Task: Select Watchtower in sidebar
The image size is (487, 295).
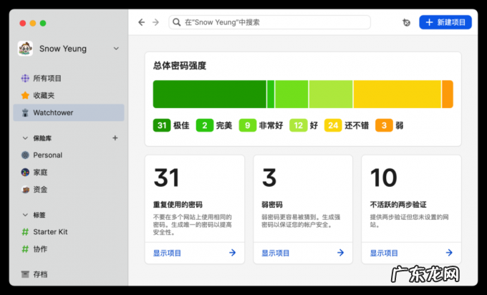Action: coord(69,112)
